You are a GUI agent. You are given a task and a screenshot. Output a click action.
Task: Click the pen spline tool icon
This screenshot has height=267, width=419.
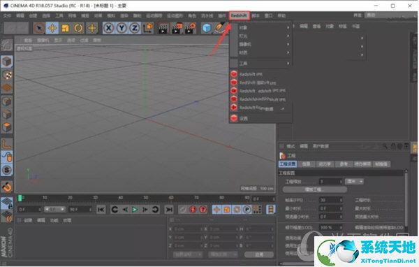tap(220, 28)
